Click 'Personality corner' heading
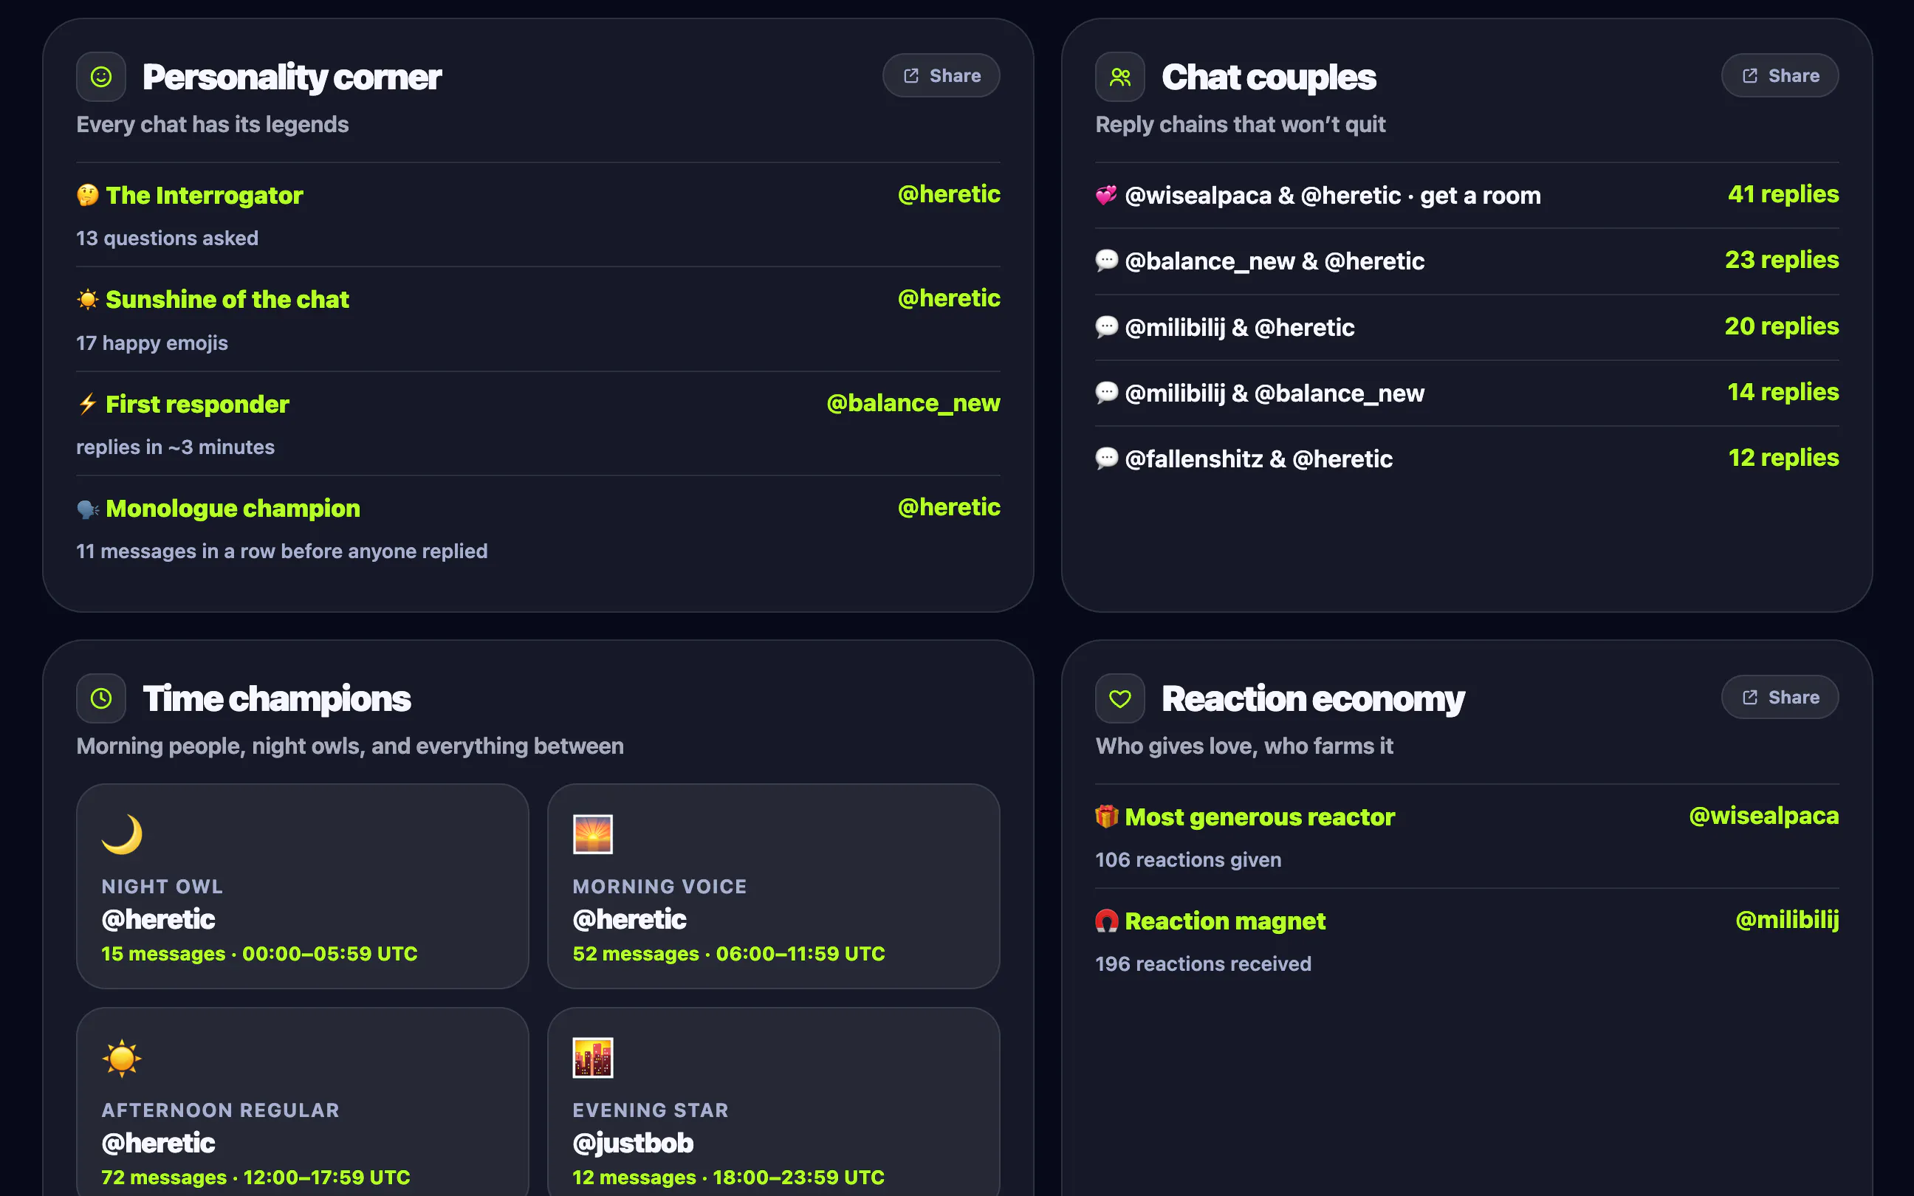The height and width of the screenshot is (1196, 1914). [292, 78]
